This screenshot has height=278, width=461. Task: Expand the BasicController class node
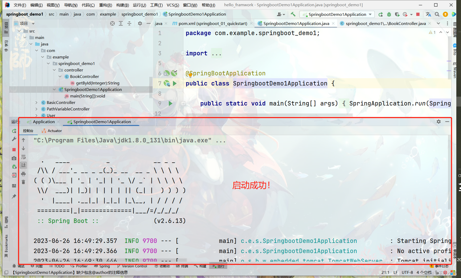click(x=37, y=102)
